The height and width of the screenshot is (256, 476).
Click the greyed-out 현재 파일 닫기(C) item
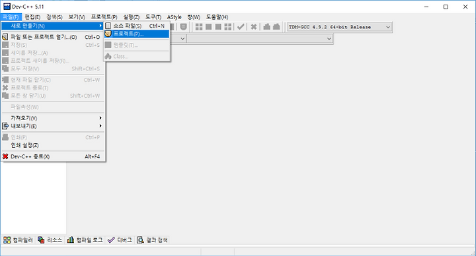[53, 80]
